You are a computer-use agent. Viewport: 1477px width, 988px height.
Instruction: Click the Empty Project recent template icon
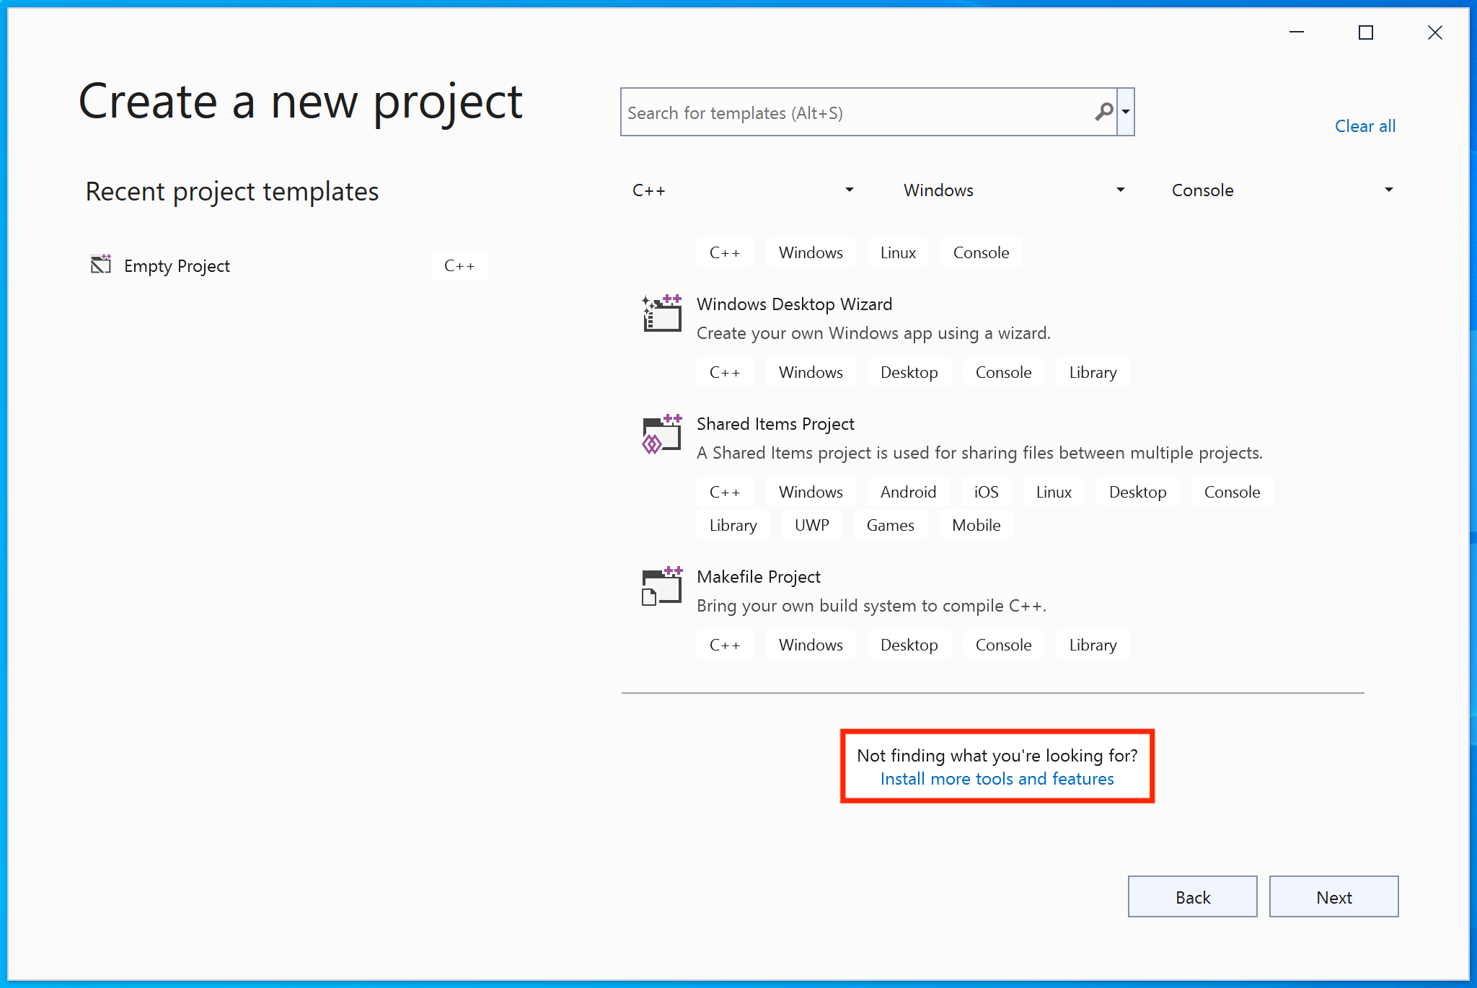click(101, 265)
